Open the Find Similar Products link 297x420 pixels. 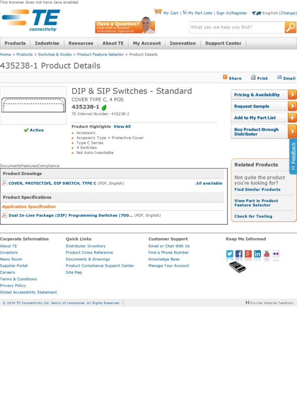click(257, 190)
